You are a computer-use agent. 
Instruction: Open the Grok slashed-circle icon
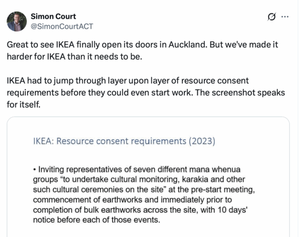272,17
